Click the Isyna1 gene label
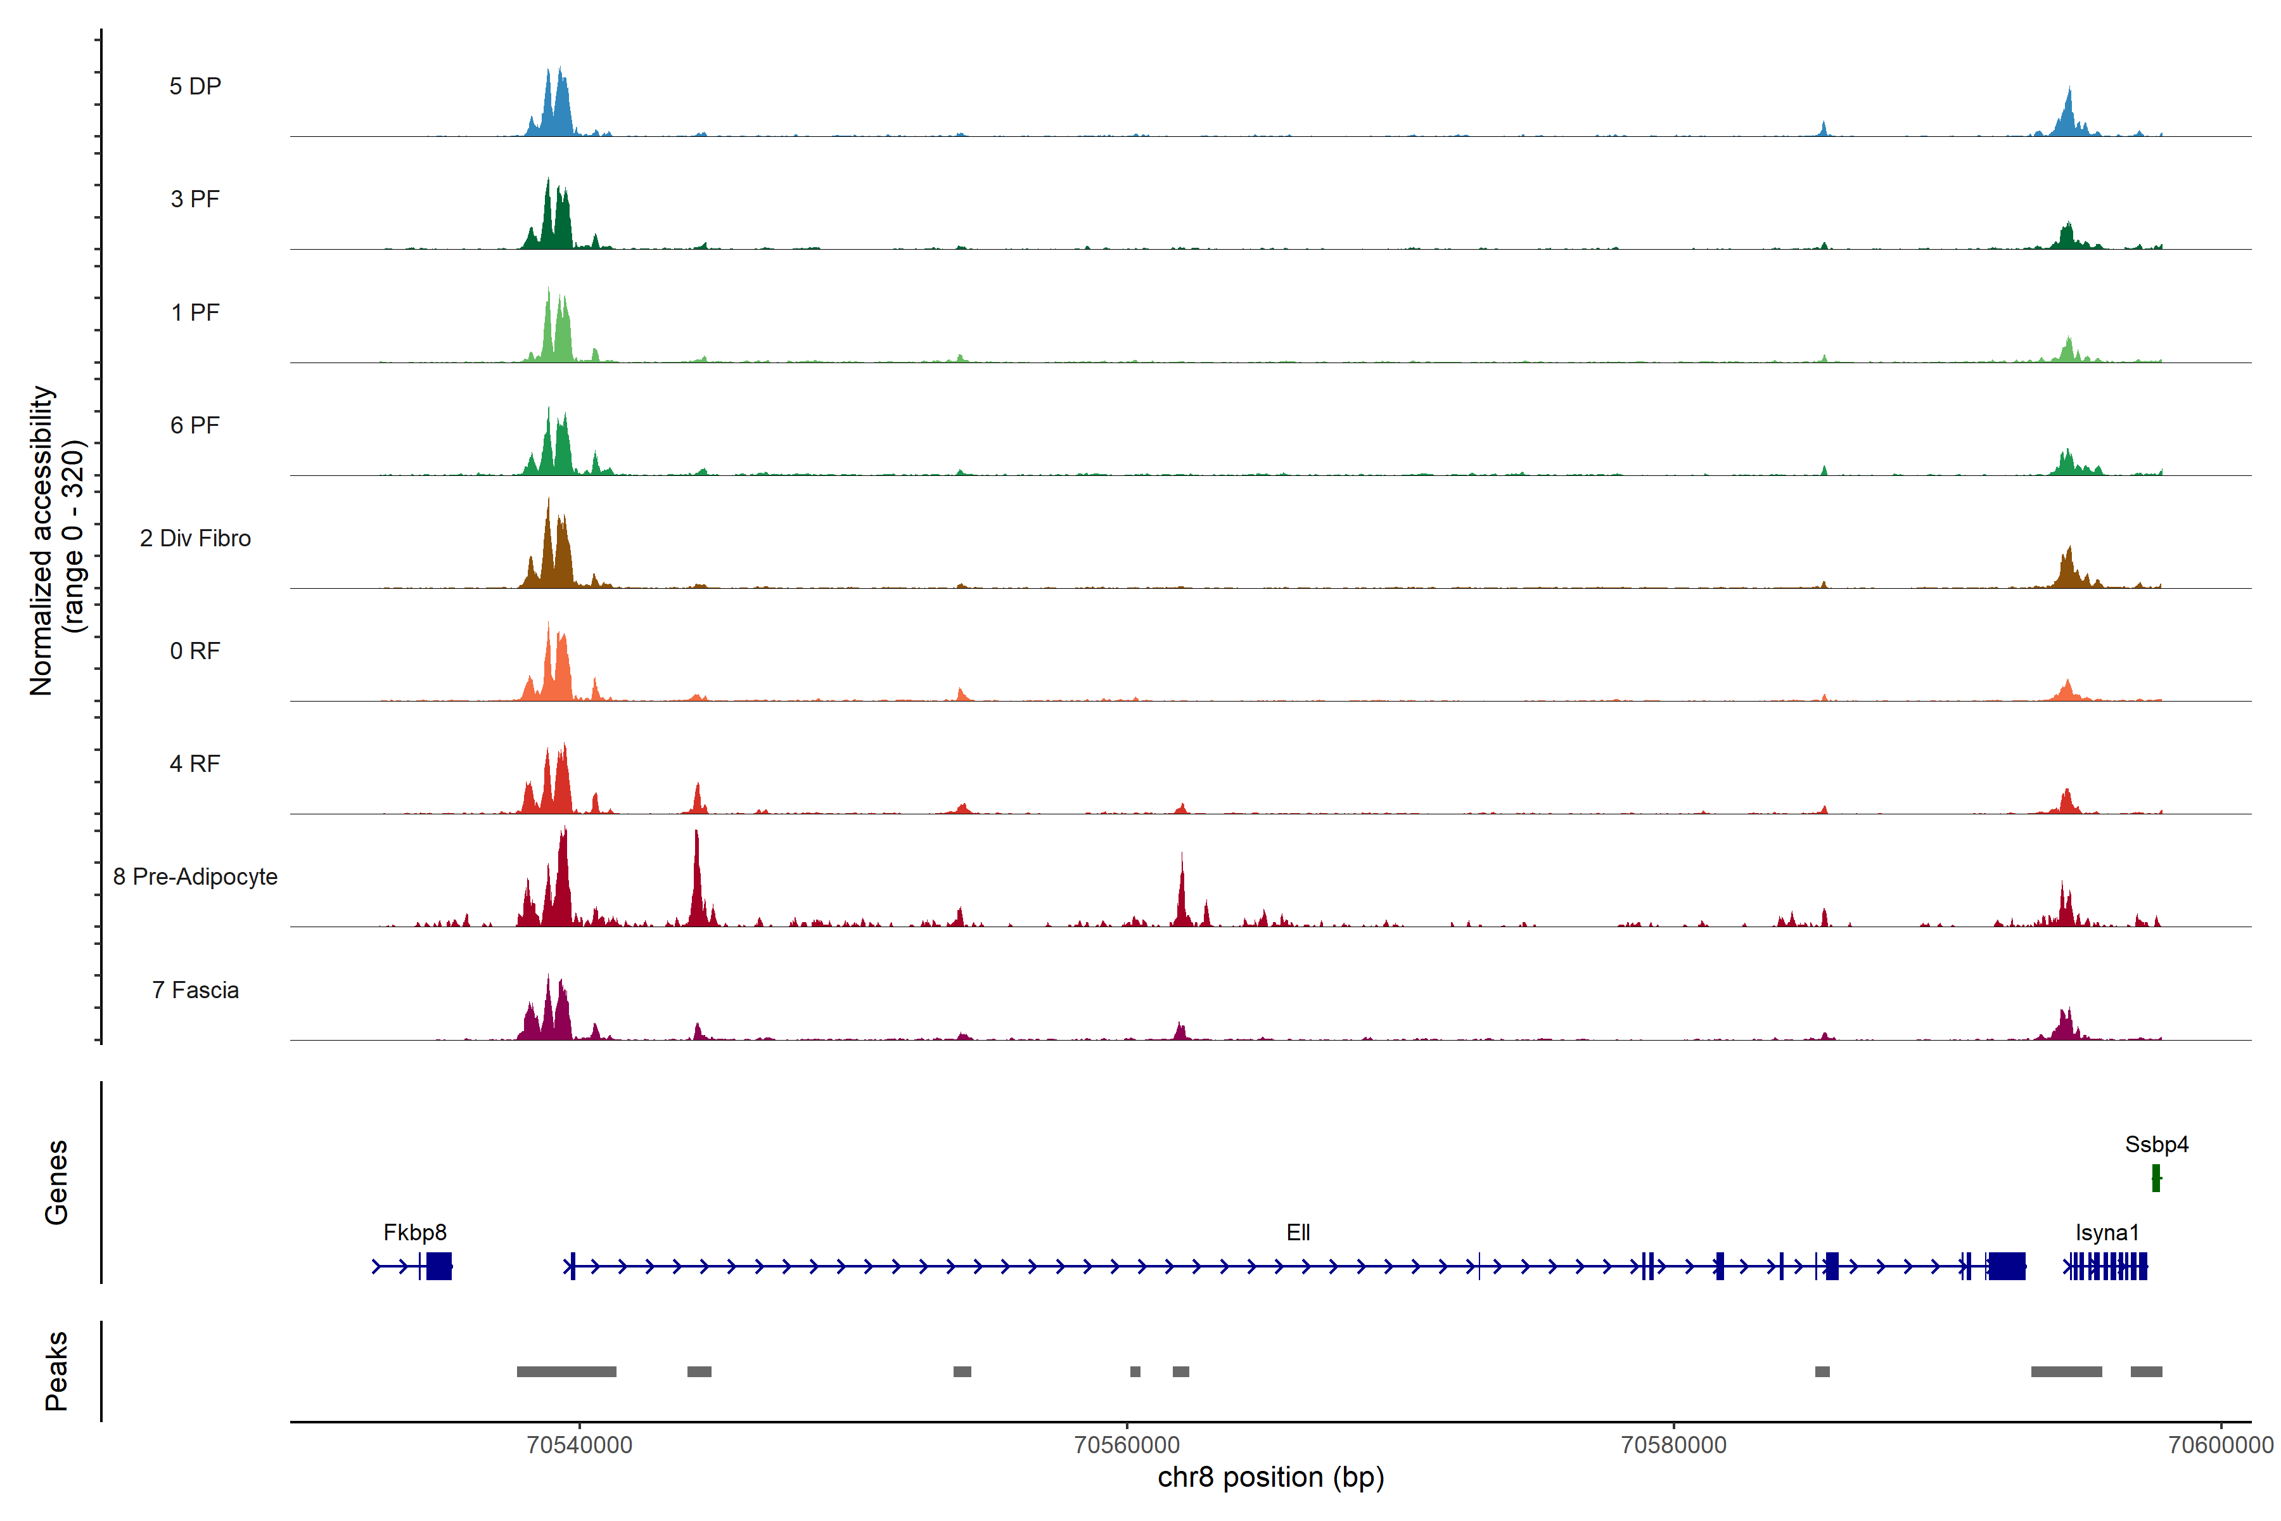 click(2106, 1232)
